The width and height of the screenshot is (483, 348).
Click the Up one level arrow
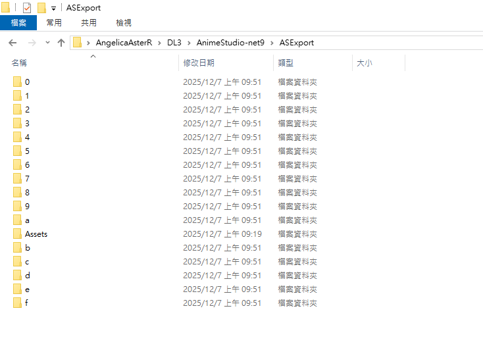click(61, 43)
